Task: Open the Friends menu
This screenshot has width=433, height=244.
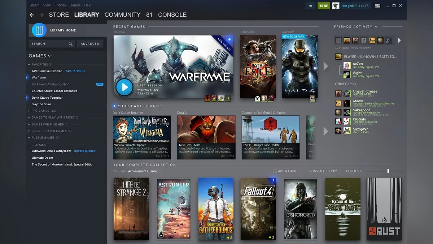Action: 60,5
